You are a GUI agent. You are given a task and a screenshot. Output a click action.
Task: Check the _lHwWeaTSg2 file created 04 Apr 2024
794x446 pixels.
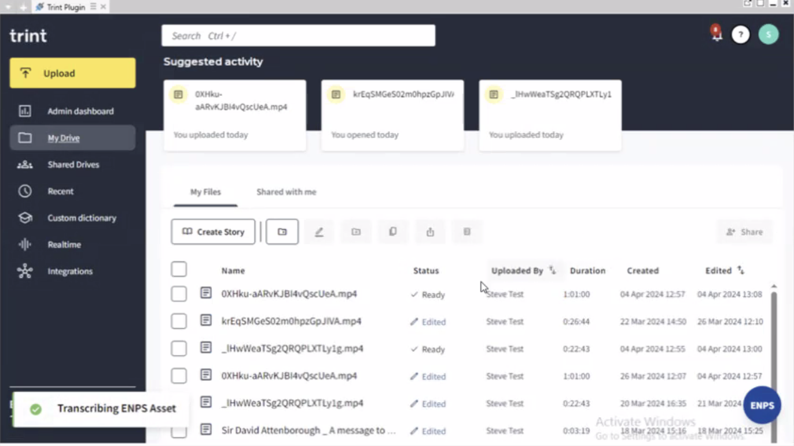[x=179, y=348]
